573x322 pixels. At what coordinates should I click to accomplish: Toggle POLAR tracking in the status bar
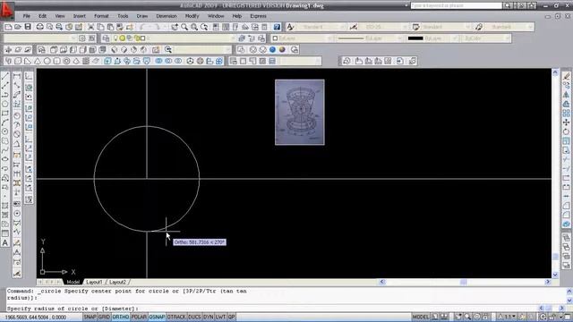click(x=139, y=317)
